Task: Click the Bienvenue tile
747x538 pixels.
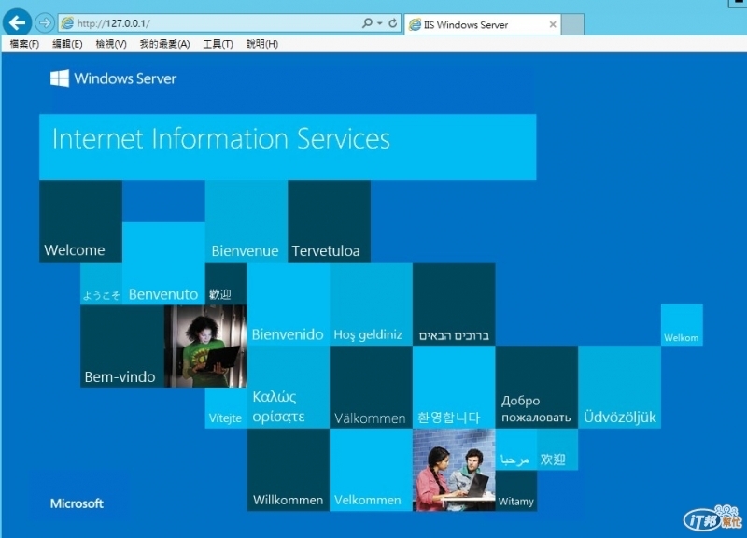Action: click(x=247, y=221)
